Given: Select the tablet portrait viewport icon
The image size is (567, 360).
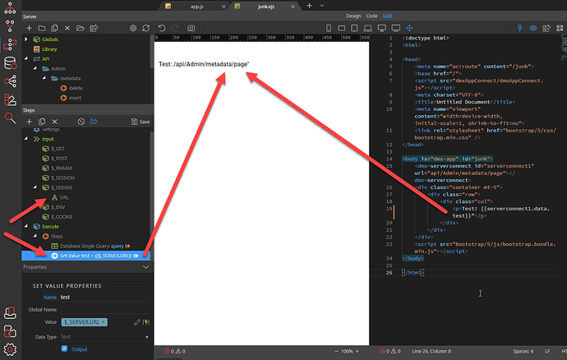Looking at the screenshot, I should pyautogui.click(x=354, y=28).
